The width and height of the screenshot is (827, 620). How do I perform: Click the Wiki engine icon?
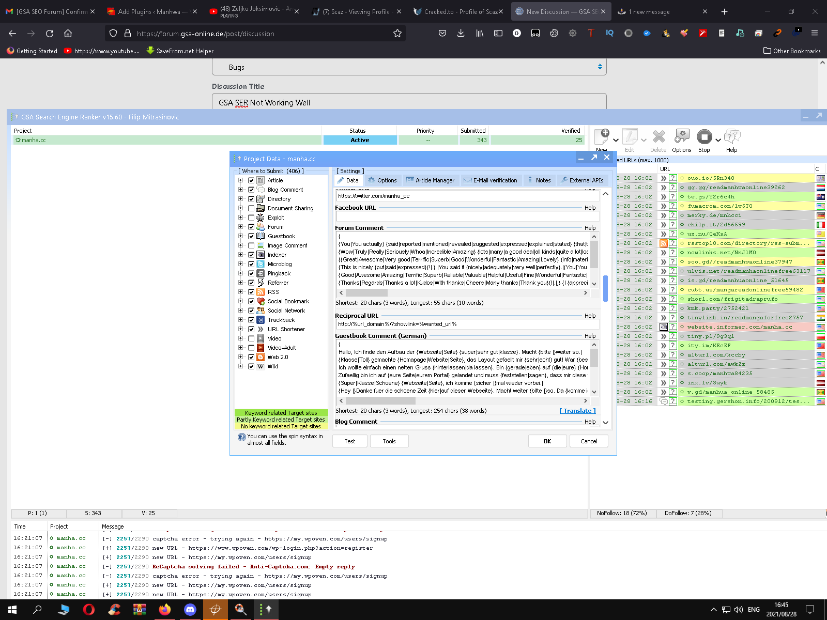pyautogui.click(x=261, y=366)
